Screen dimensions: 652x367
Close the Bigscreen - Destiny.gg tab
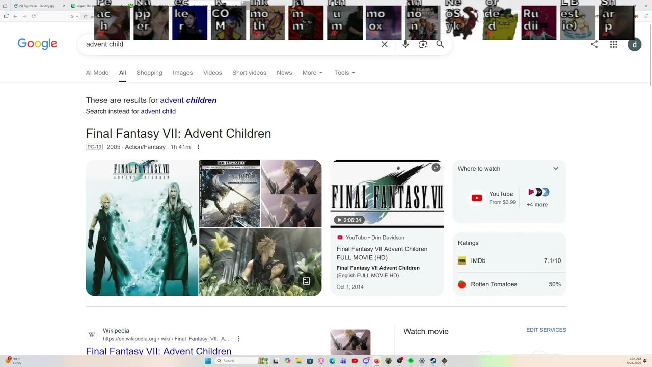(64, 6)
